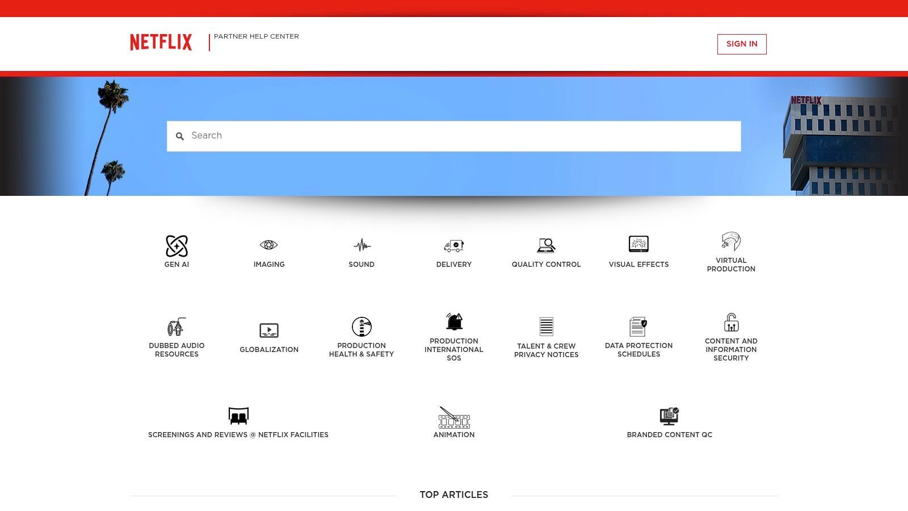Select the Branded Content QC monitor icon
Viewport: 908px width, 511px height.
tap(670, 416)
